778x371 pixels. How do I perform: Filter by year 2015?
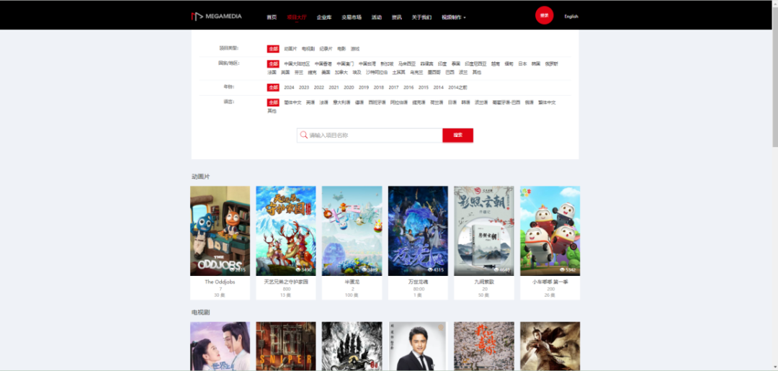[424, 87]
